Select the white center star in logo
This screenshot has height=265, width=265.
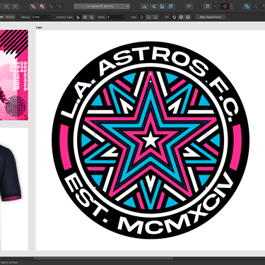pyautogui.click(x=151, y=140)
